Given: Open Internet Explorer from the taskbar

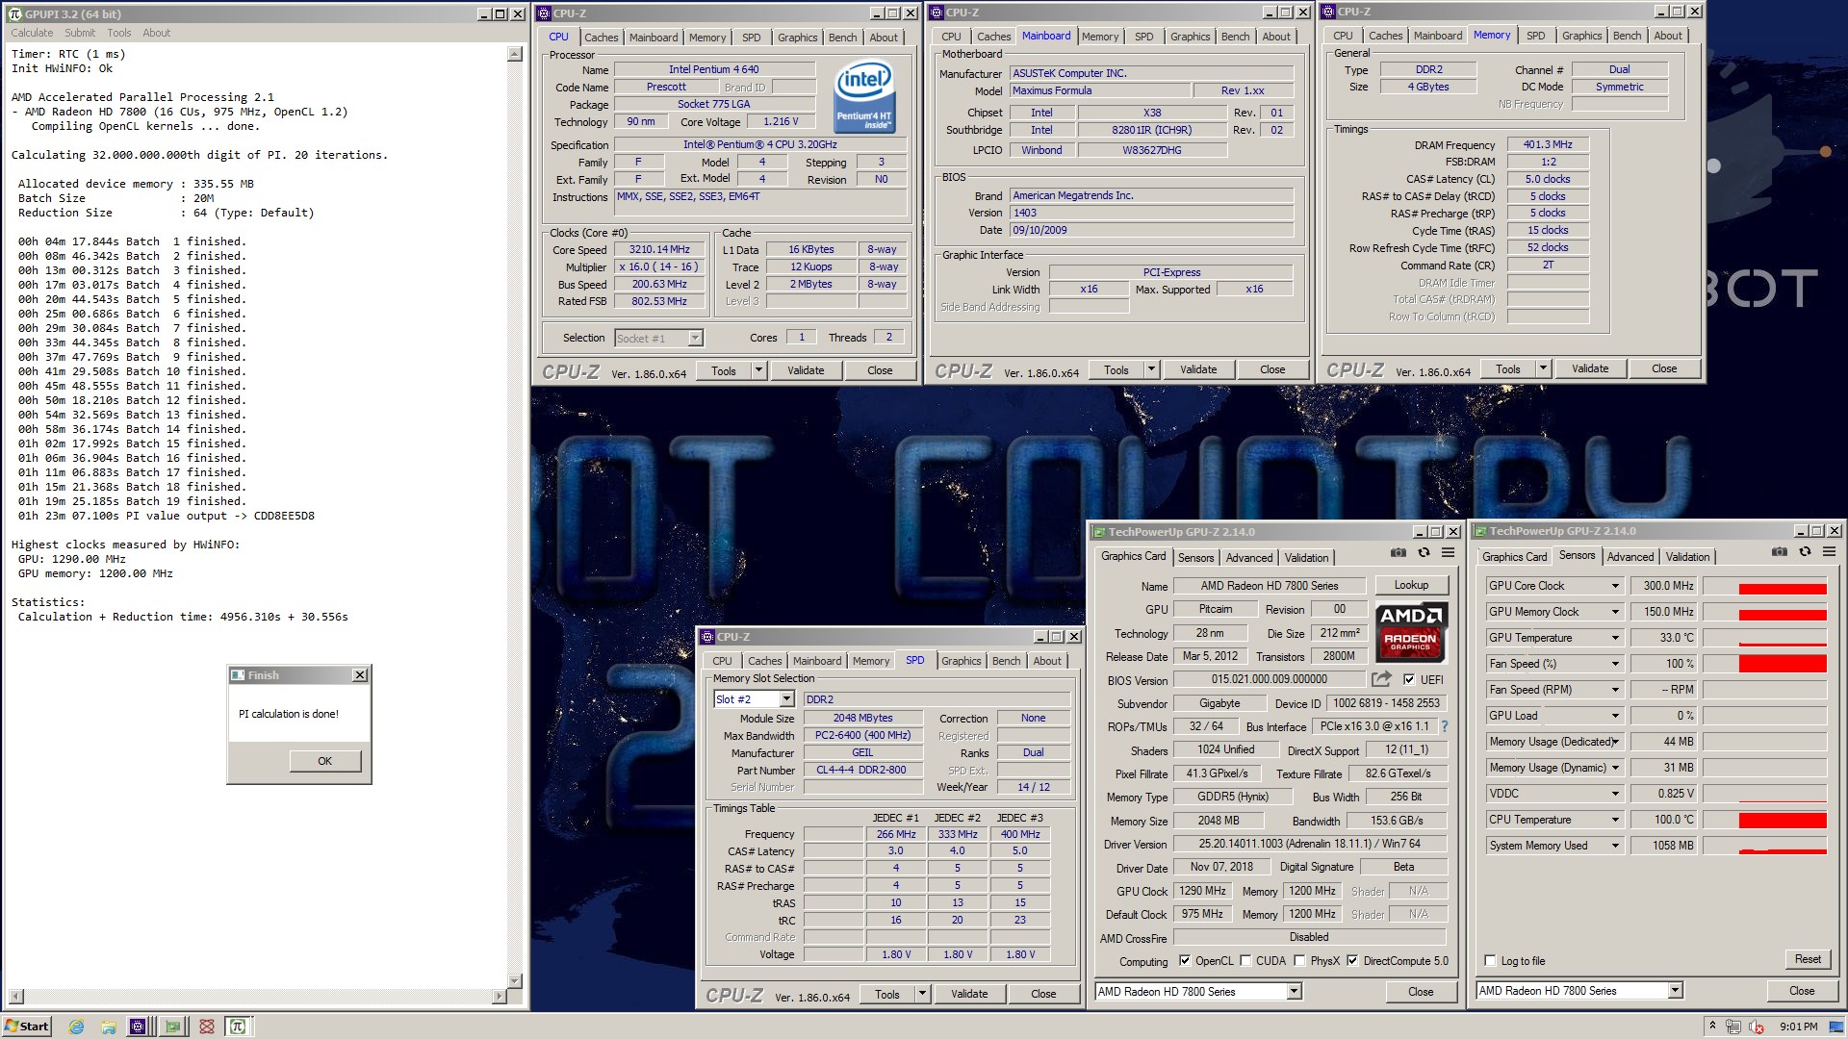Looking at the screenshot, I should [x=77, y=1026].
